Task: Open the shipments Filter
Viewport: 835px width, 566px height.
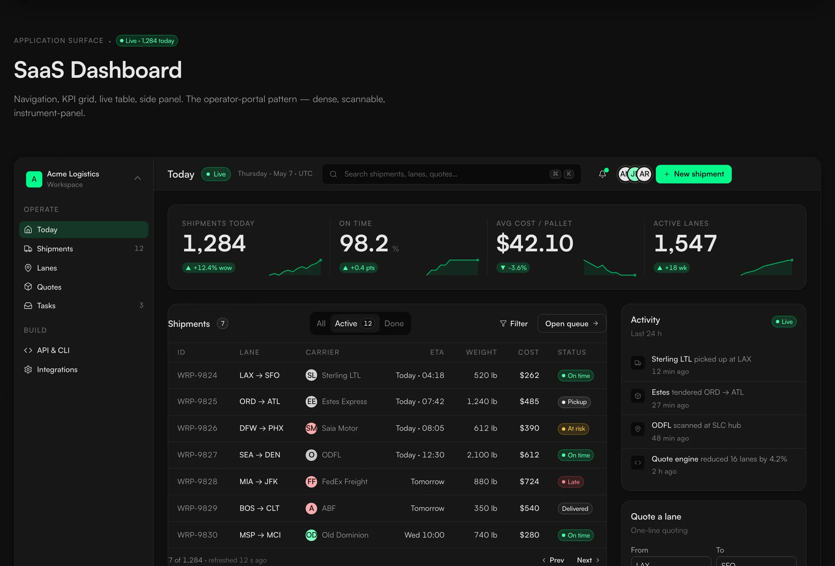Action: pyautogui.click(x=514, y=323)
